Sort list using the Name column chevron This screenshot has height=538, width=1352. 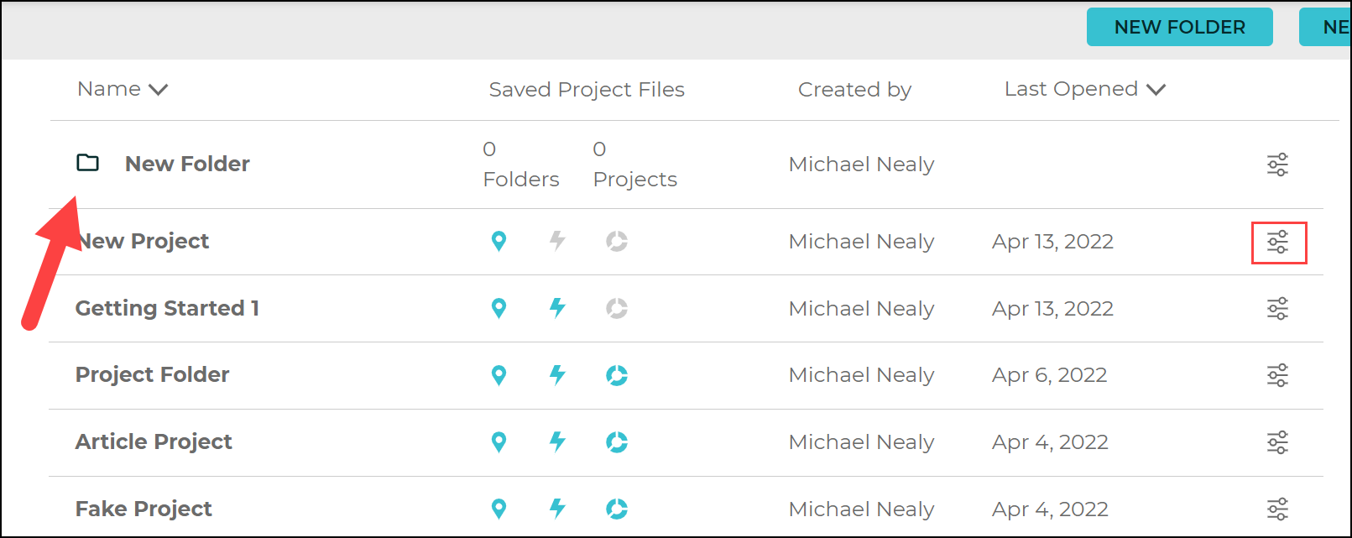pos(158,90)
